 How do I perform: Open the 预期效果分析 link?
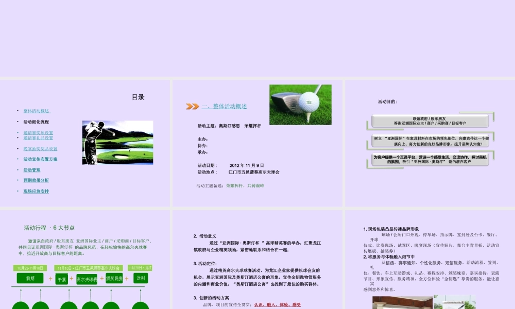(36, 180)
